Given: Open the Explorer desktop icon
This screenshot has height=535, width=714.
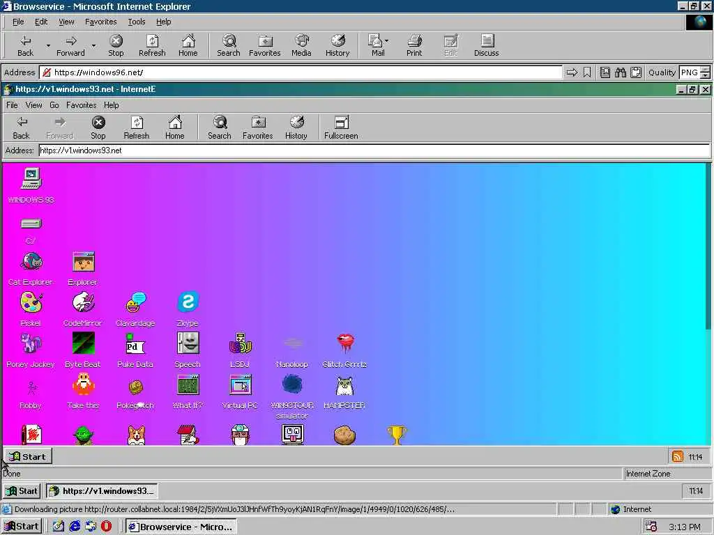Looking at the screenshot, I should 84,262.
